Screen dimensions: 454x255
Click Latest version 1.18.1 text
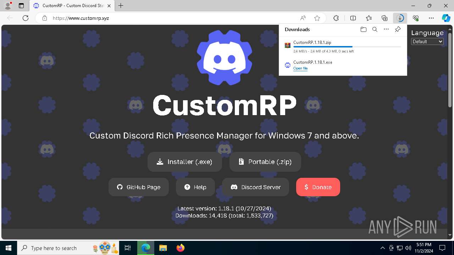225,209
